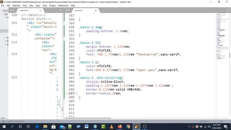Screen dimensions: 231x130
Task: Click the CSS pane horizontal scrollbar
Action: click(x=88, y=118)
